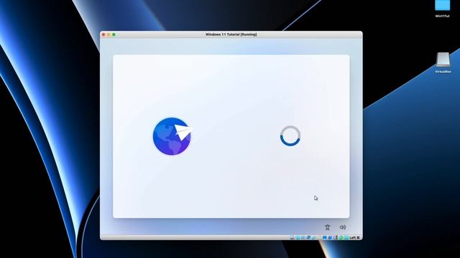Click the Windows 11 Tutorial [Running] title bar
The height and width of the screenshot is (258, 460).
(231, 34)
